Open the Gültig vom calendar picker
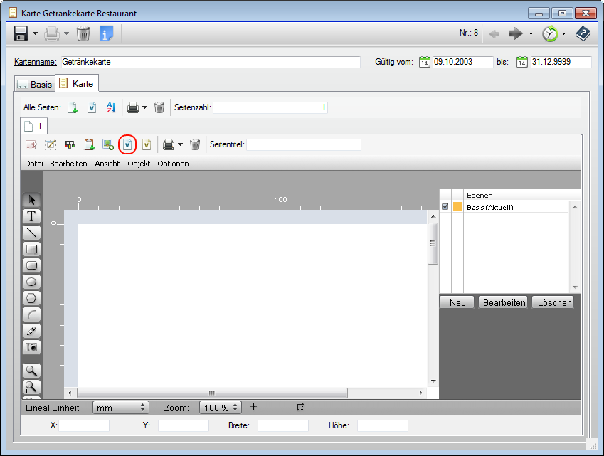Viewport: 604px width, 456px height. [x=425, y=62]
